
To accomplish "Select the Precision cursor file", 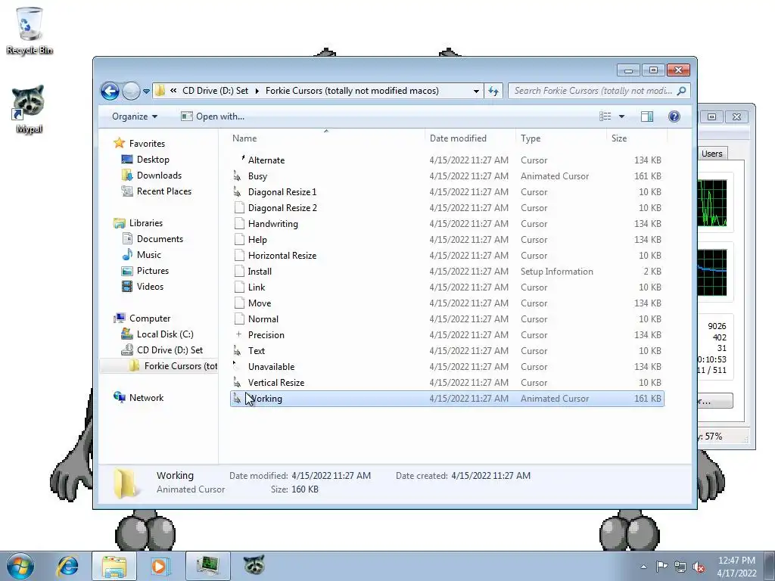I will point(447,335).
